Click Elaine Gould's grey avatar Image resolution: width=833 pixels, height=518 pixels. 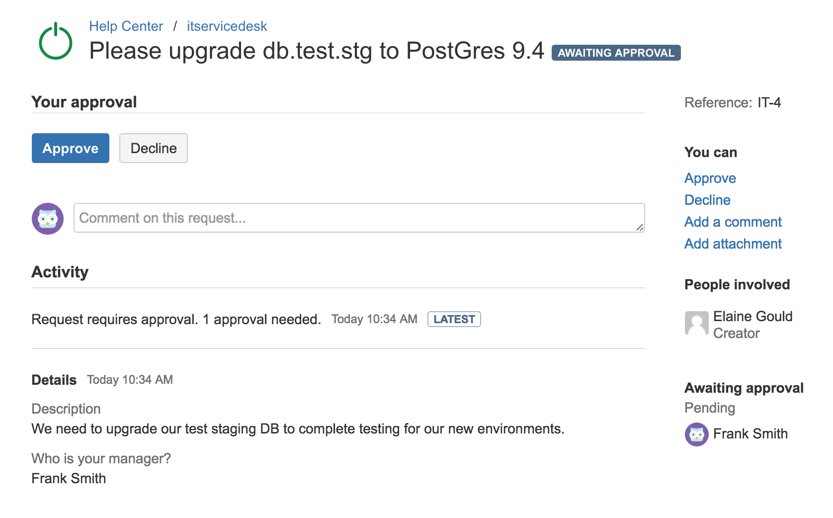coord(696,324)
